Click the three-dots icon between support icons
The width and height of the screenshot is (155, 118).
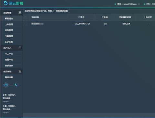(x=11, y=85)
